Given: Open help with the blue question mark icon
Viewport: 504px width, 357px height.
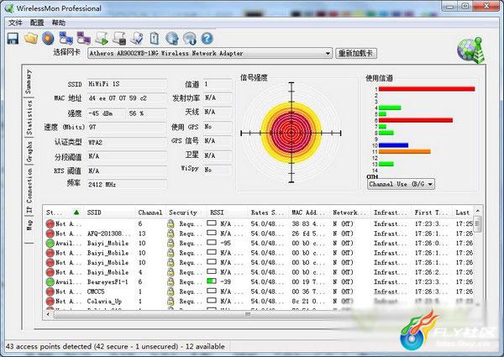Looking at the screenshot, I should 207,39.
